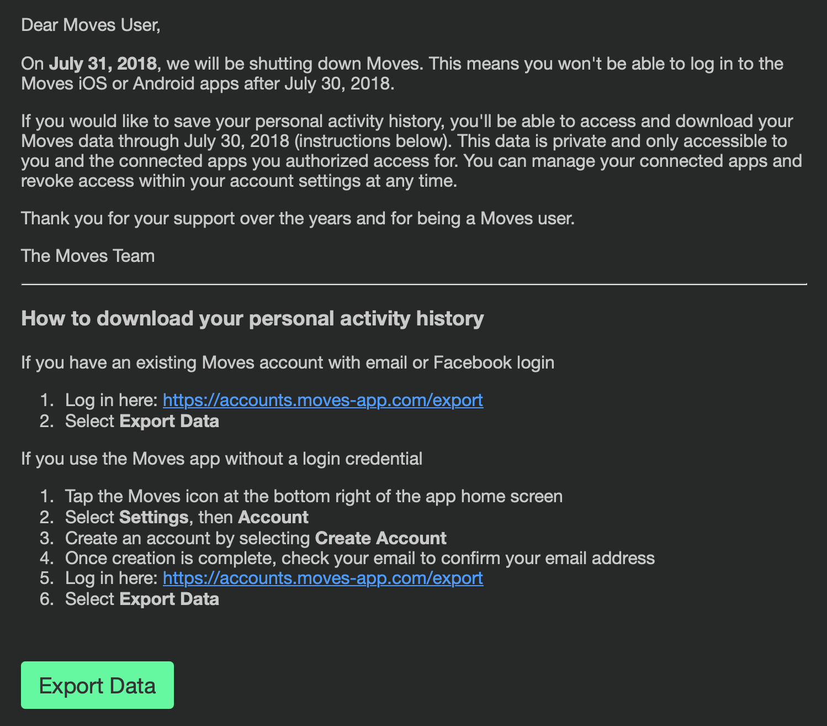Click the bold July 31, 2018 date

(x=103, y=64)
